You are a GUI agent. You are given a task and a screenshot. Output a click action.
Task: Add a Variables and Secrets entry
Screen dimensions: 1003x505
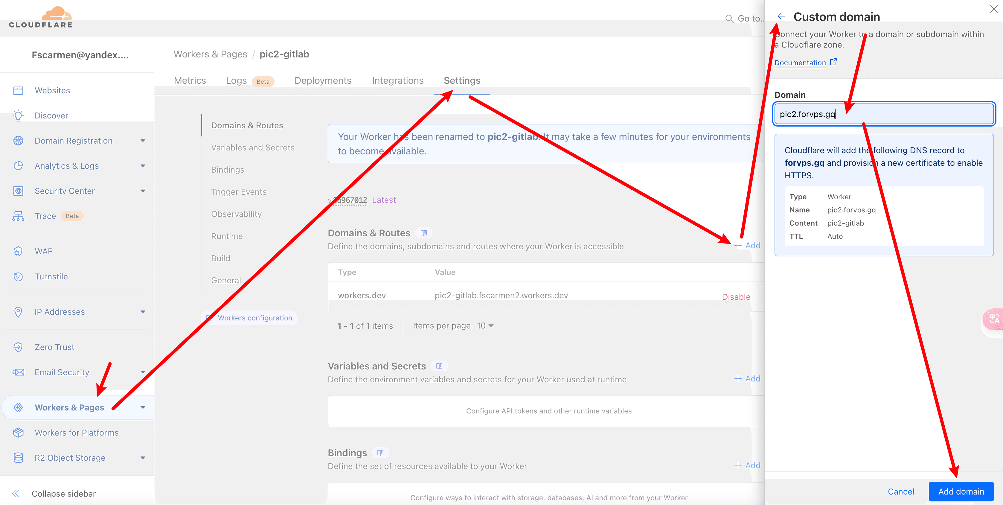[x=748, y=379]
